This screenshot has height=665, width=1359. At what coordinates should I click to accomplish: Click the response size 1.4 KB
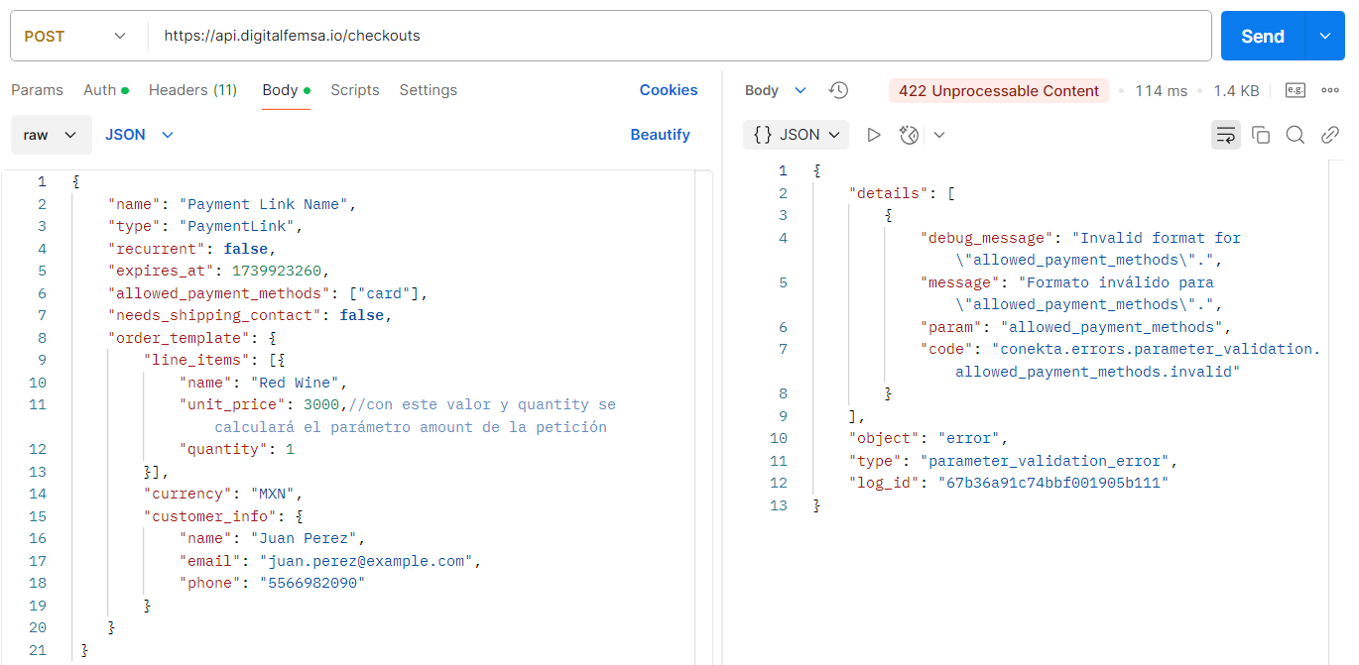[x=1236, y=90]
